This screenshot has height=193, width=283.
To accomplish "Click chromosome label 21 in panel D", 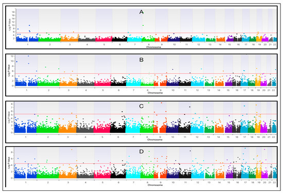I will pyautogui.click(x=270, y=182).
